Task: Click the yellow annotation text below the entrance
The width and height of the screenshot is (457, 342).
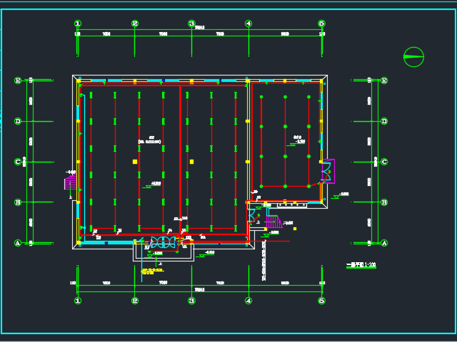Action: (152, 271)
